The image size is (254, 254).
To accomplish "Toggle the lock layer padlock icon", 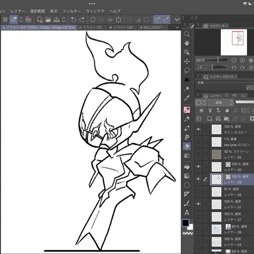I will pos(227,110).
